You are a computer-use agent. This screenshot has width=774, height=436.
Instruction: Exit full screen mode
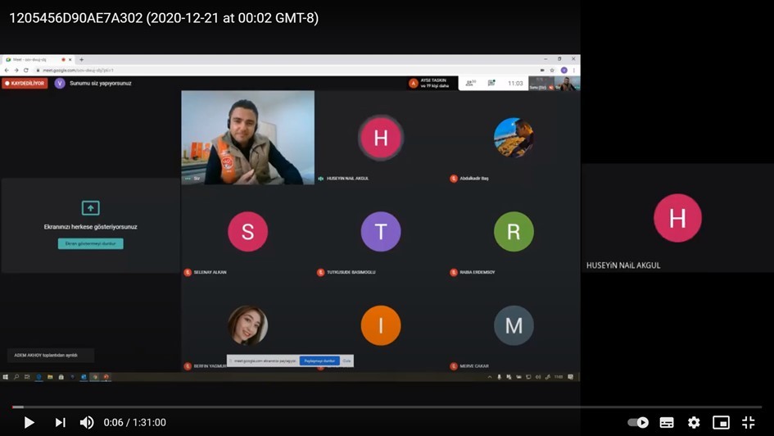click(x=748, y=422)
